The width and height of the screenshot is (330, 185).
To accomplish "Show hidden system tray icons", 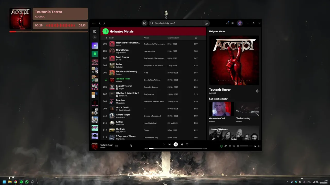I will click(x=287, y=182).
